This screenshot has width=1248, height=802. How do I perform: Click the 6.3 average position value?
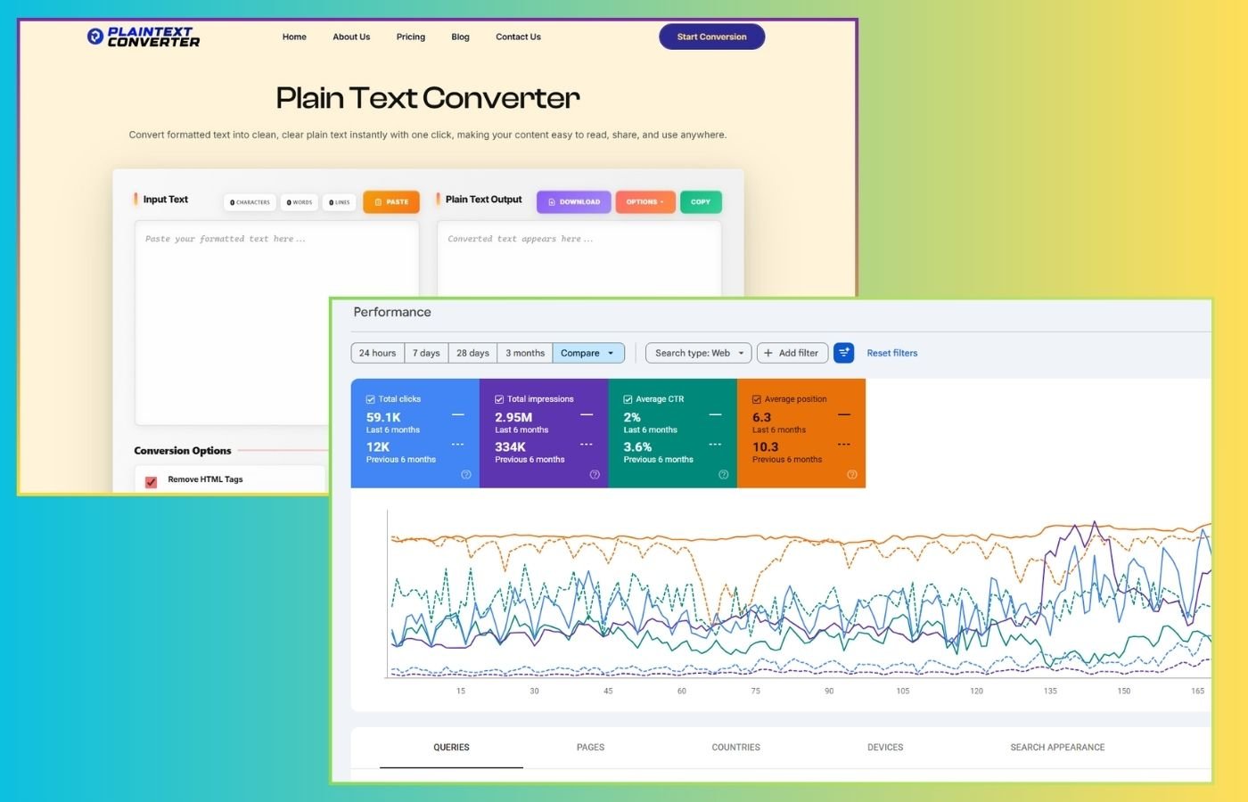pos(761,417)
